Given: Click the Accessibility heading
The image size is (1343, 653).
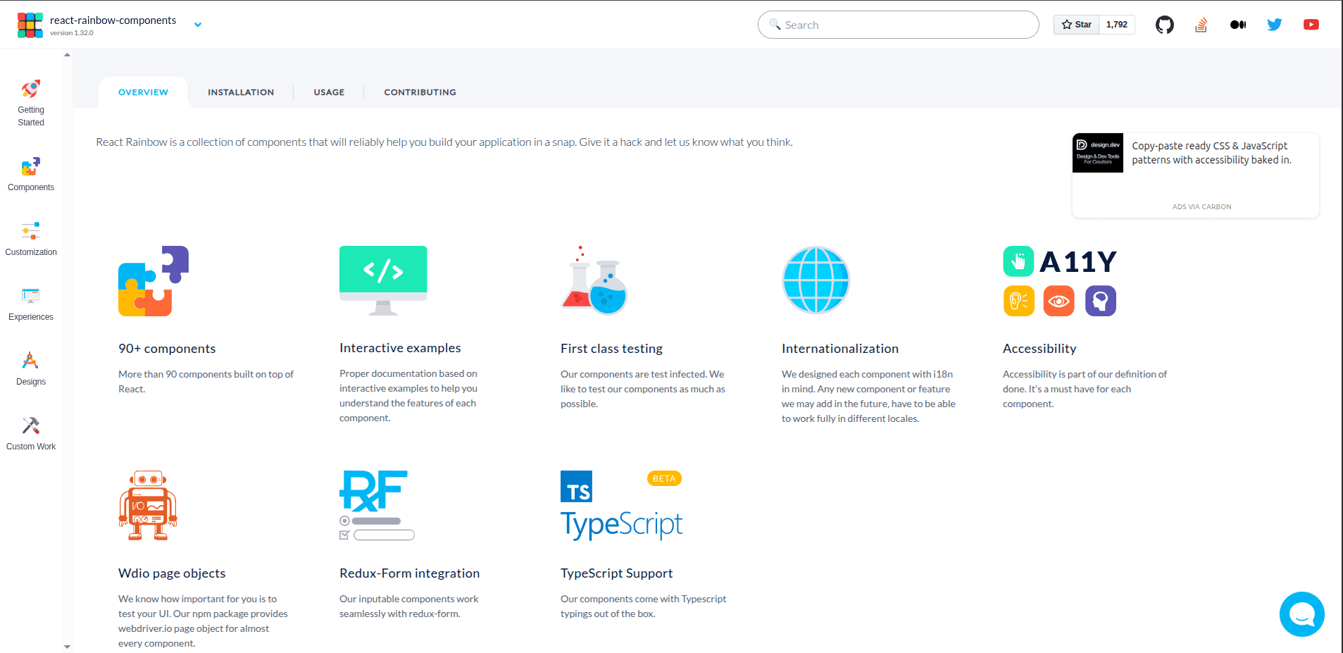Looking at the screenshot, I should [x=1039, y=349].
